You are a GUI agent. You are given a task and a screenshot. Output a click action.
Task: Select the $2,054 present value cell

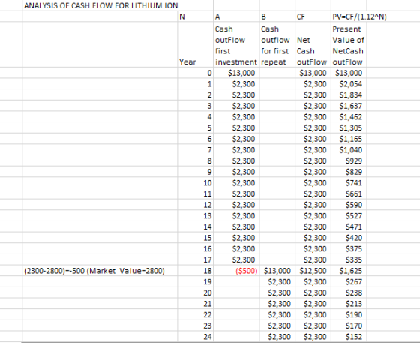pos(349,84)
